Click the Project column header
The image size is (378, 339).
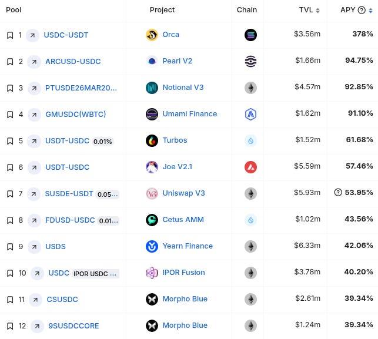click(x=162, y=10)
